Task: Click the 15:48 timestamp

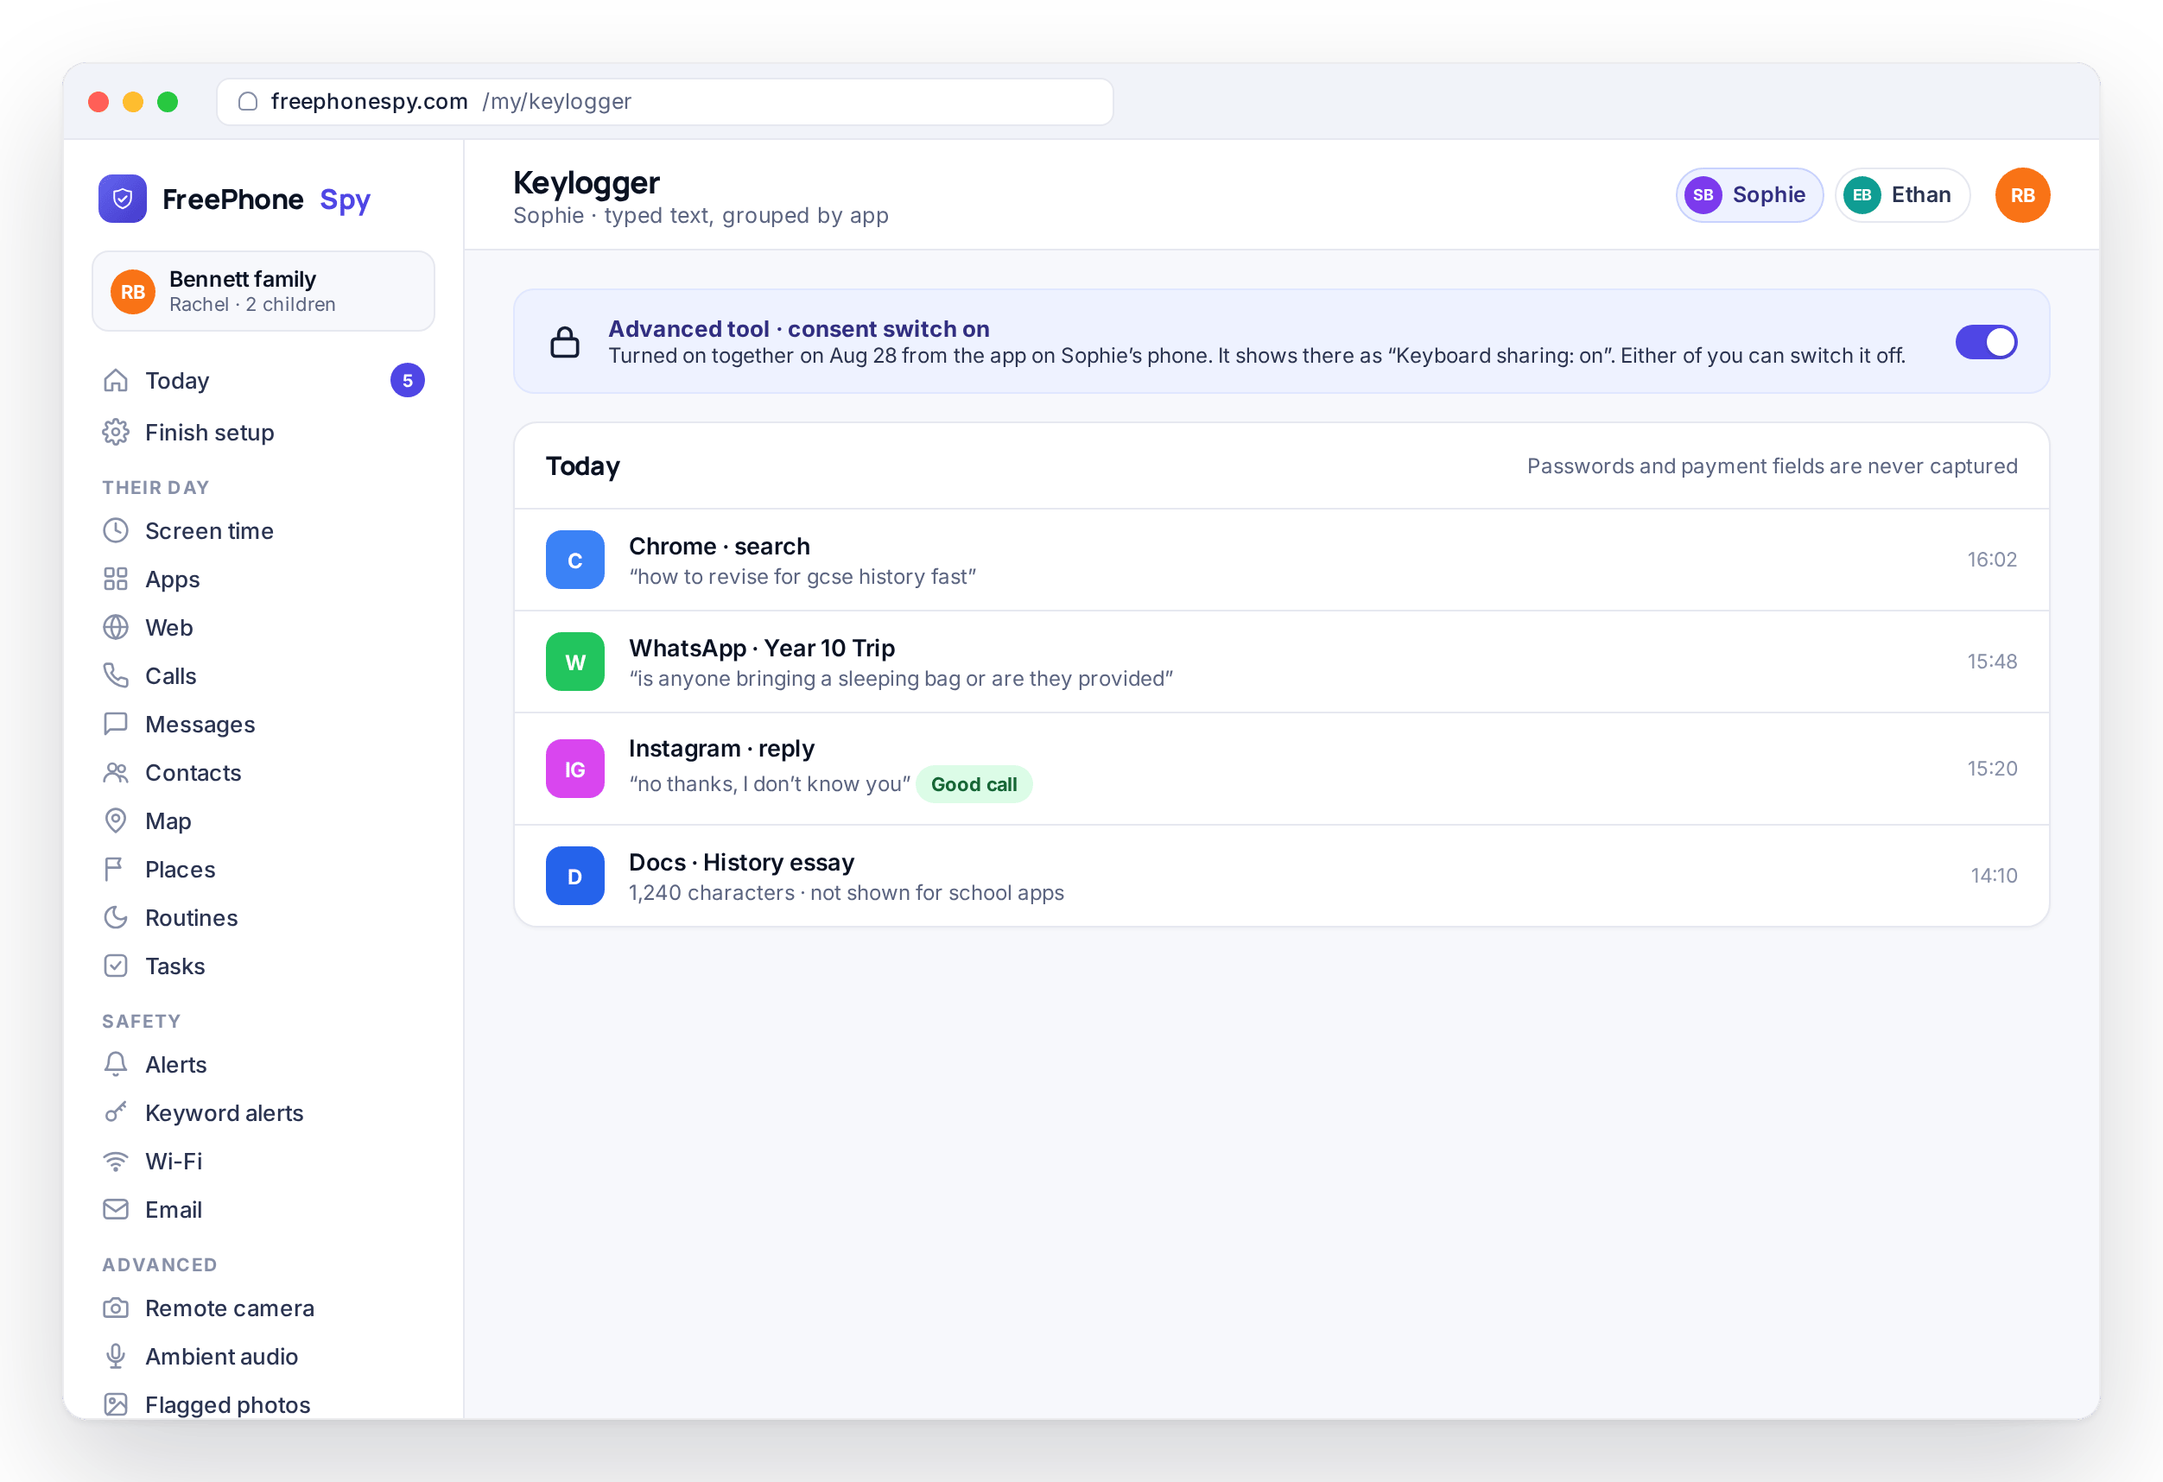Action: pos(1992,662)
